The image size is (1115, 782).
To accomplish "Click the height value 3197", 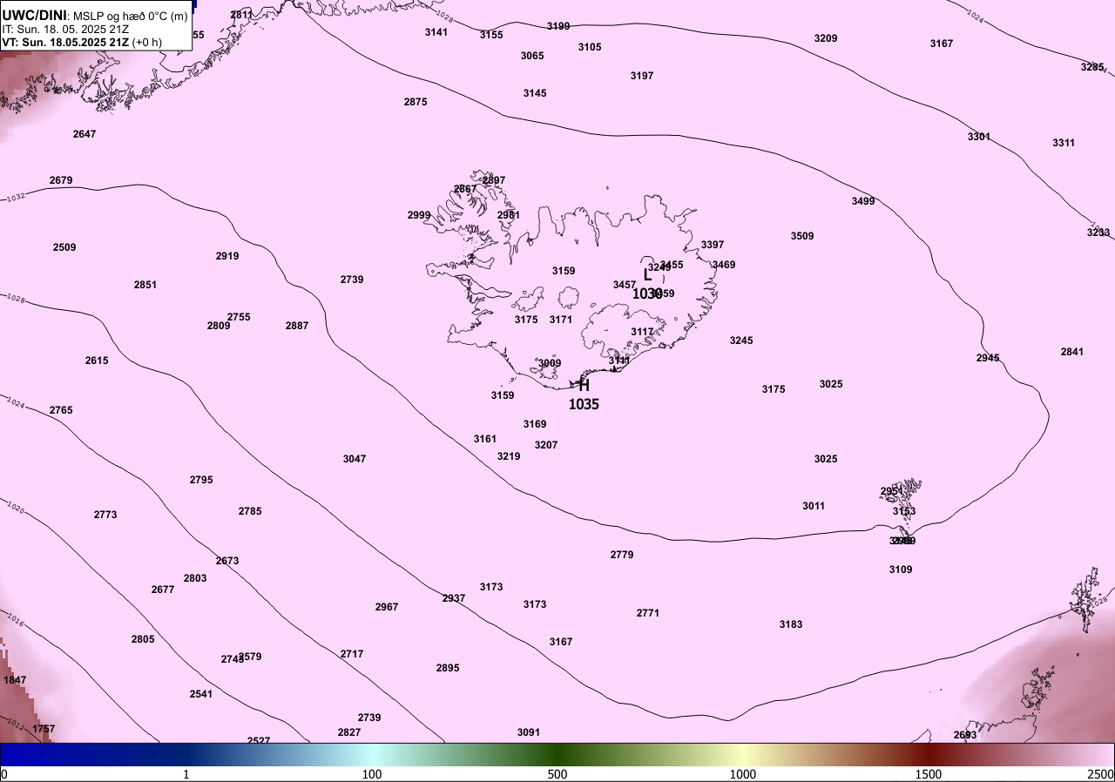I will pos(642,76).
